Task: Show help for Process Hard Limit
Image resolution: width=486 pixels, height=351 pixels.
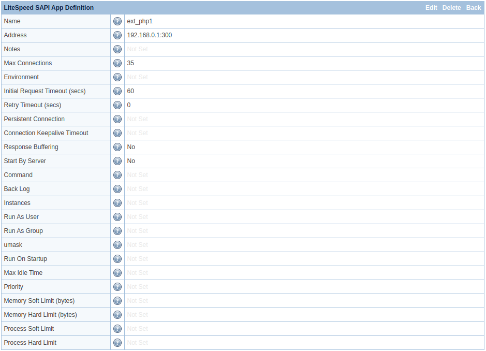Action: click(x=117, y=343)
